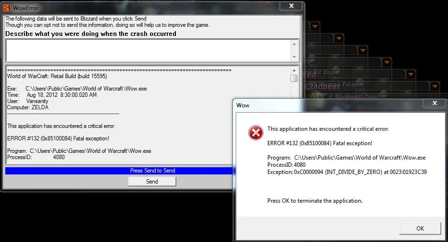Click 'Exception: 0xC0000094 (INT_DIVIDE_BY_ZERO)' line
448x242 pixels.
[347, 172]
